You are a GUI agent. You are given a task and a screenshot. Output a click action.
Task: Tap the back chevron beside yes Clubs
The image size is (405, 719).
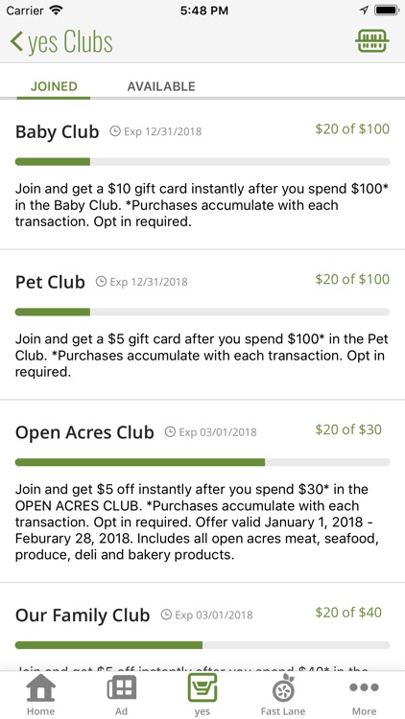click(16, 41)
